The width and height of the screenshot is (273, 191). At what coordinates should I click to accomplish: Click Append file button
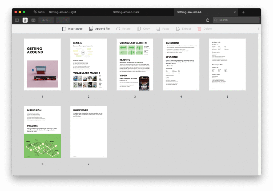(x=99, y=29)
